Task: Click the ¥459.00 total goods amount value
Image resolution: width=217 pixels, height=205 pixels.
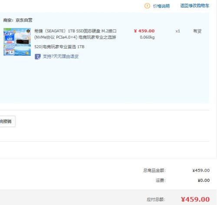Action: 201,170
